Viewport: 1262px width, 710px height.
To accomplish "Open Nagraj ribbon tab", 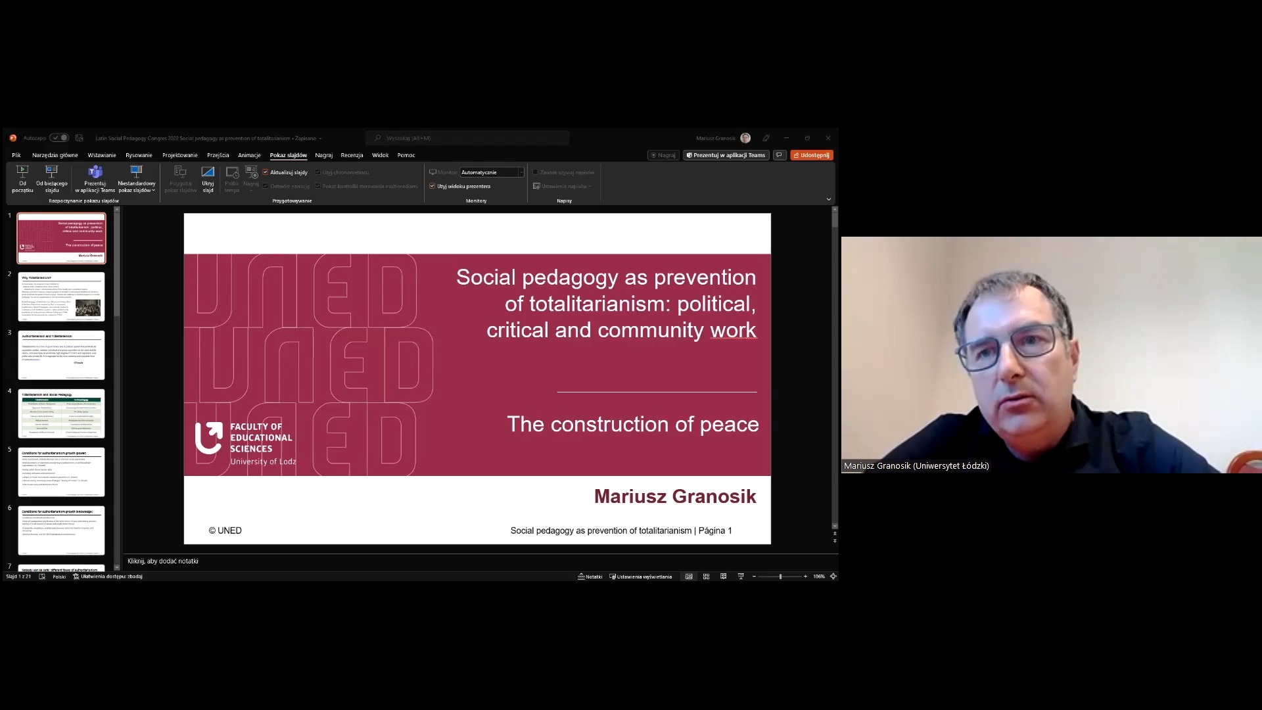I will point(323,155).
